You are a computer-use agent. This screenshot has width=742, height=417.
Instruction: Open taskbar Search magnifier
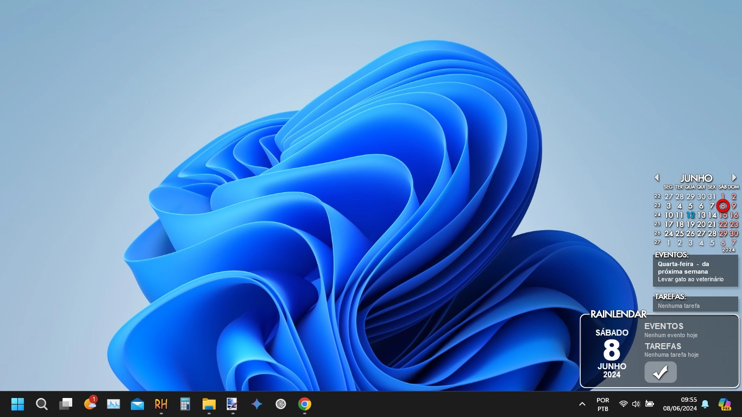coord(42,404)
